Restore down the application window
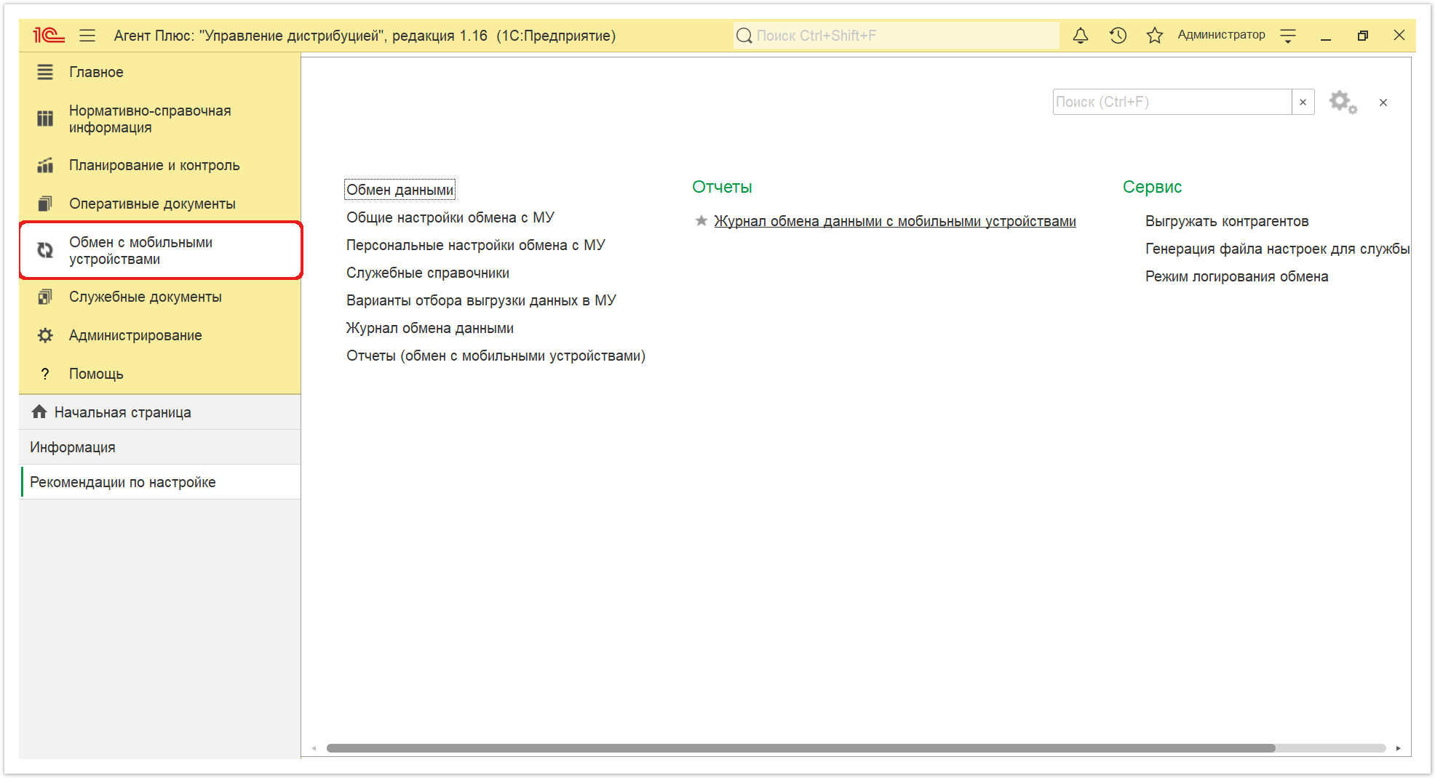 point(1362,36)
